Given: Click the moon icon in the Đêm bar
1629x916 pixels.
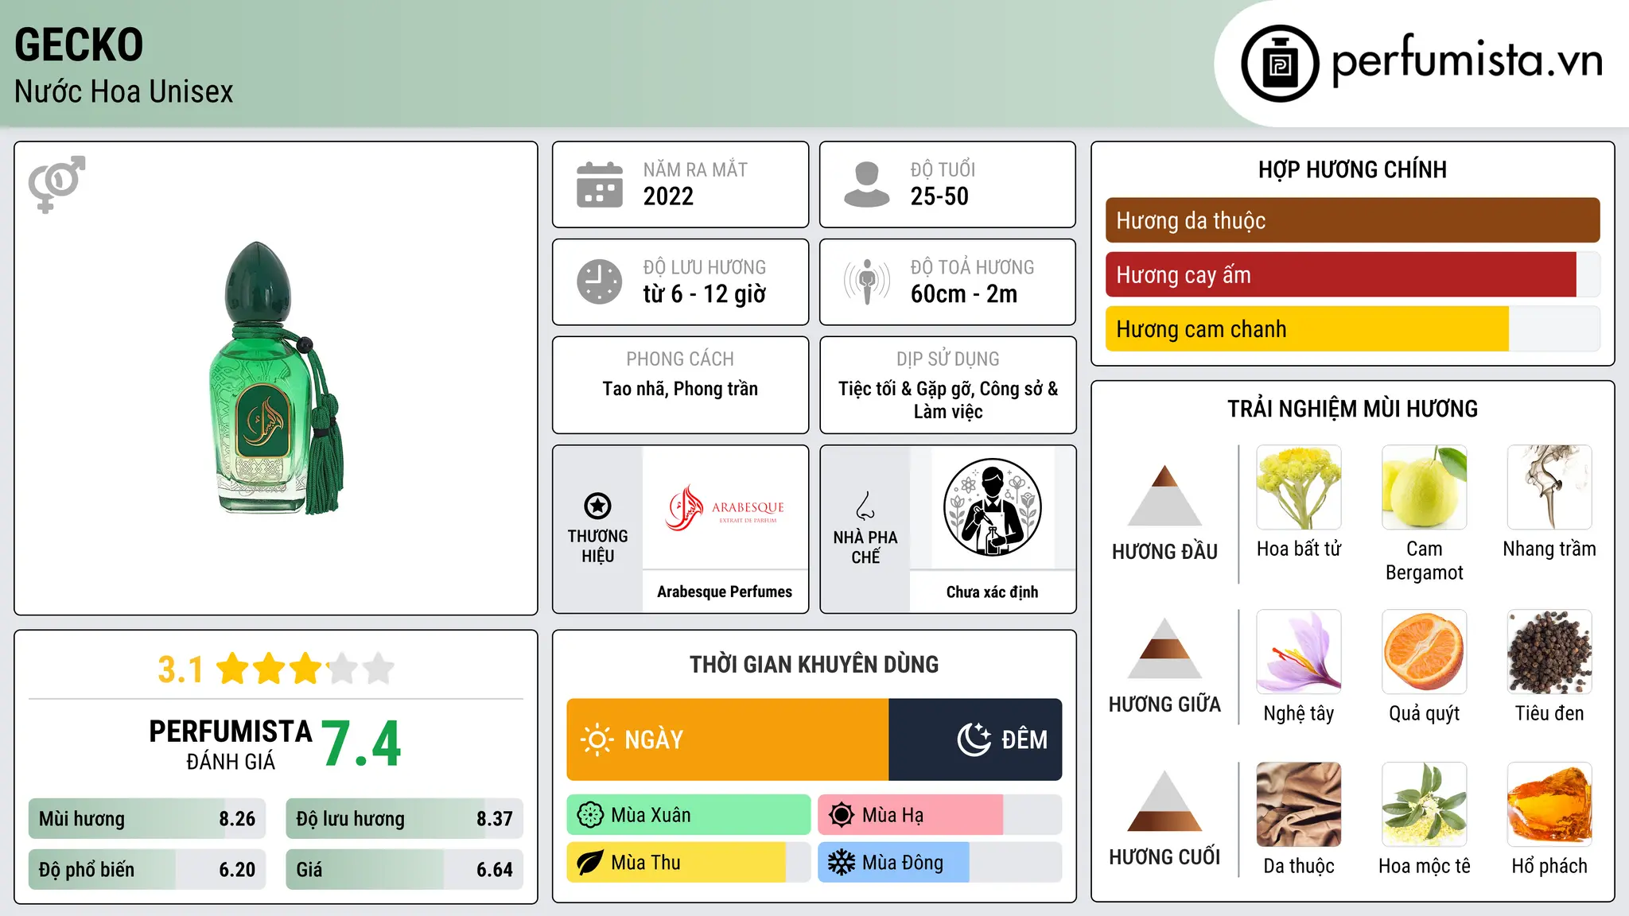Looking at the screenshot, I should 974,739.
